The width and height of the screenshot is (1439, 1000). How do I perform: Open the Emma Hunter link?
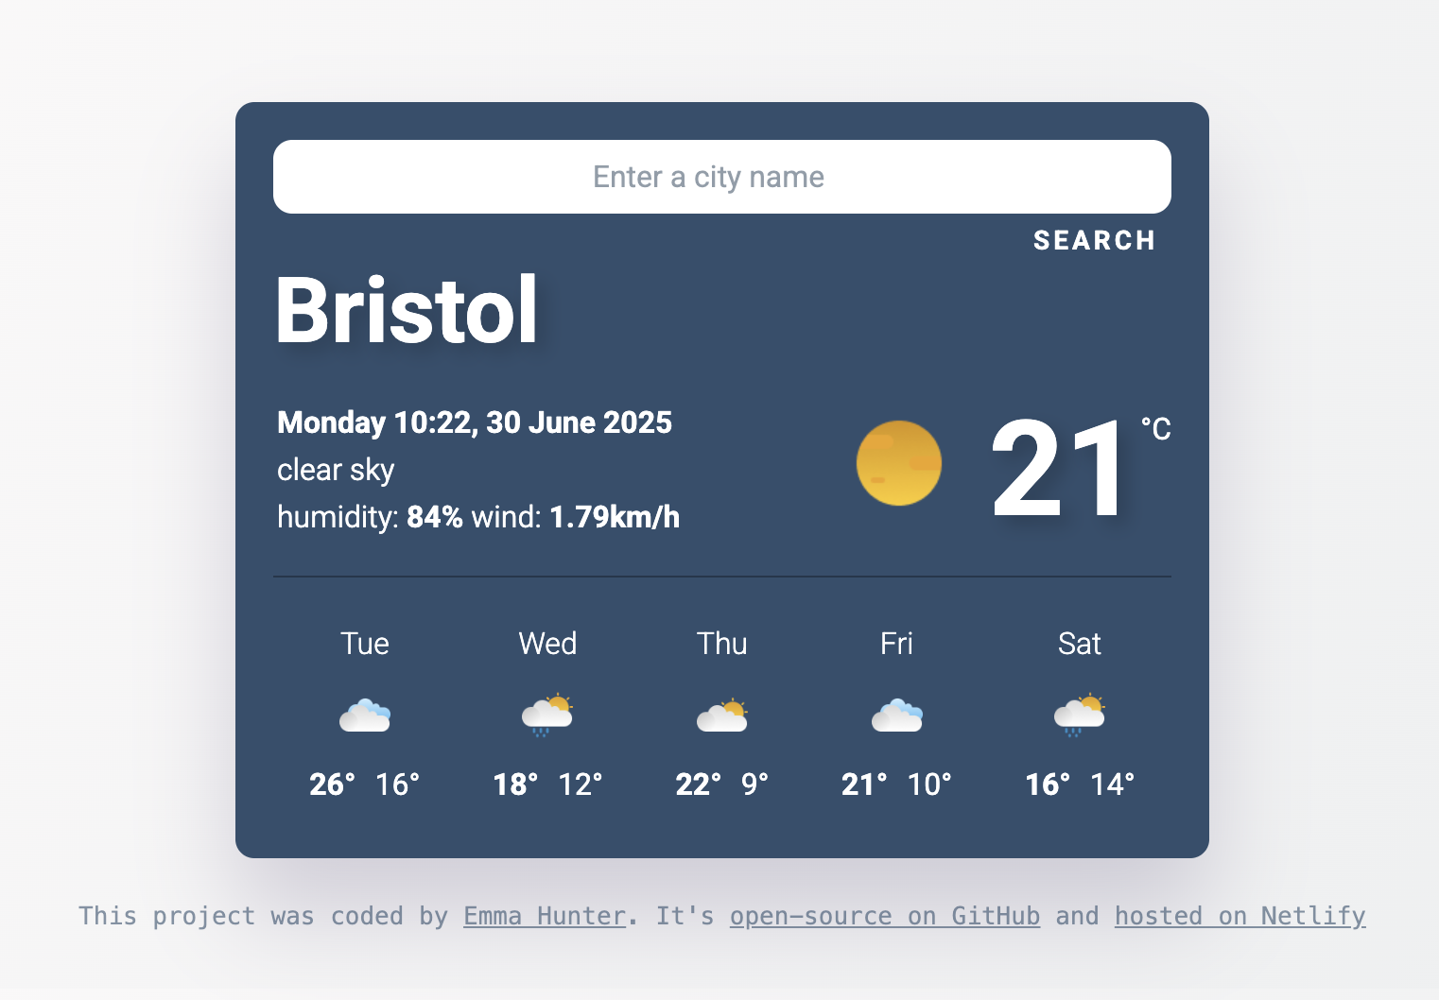pyautogui.click(x=544, y=916)
